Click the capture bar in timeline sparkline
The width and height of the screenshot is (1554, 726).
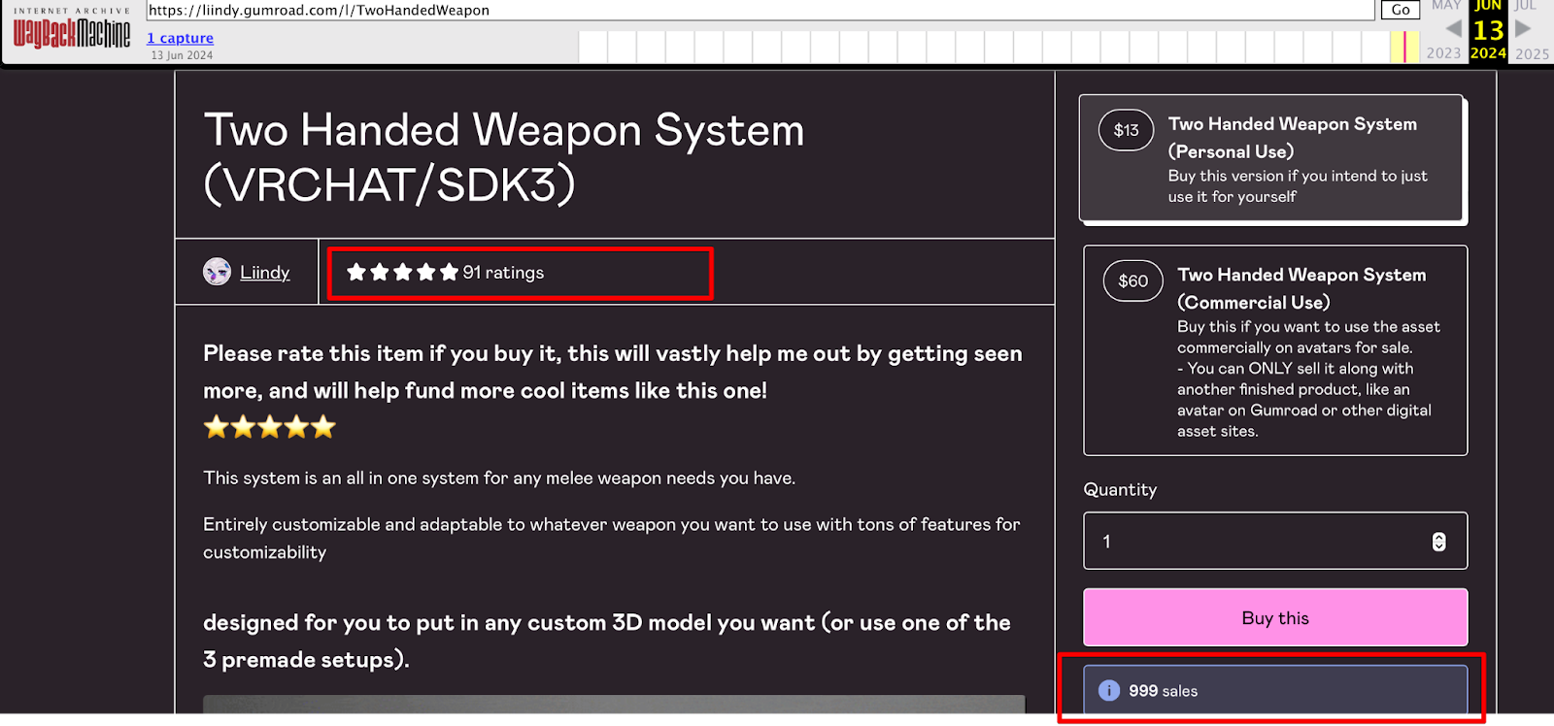pos(1404,47)
